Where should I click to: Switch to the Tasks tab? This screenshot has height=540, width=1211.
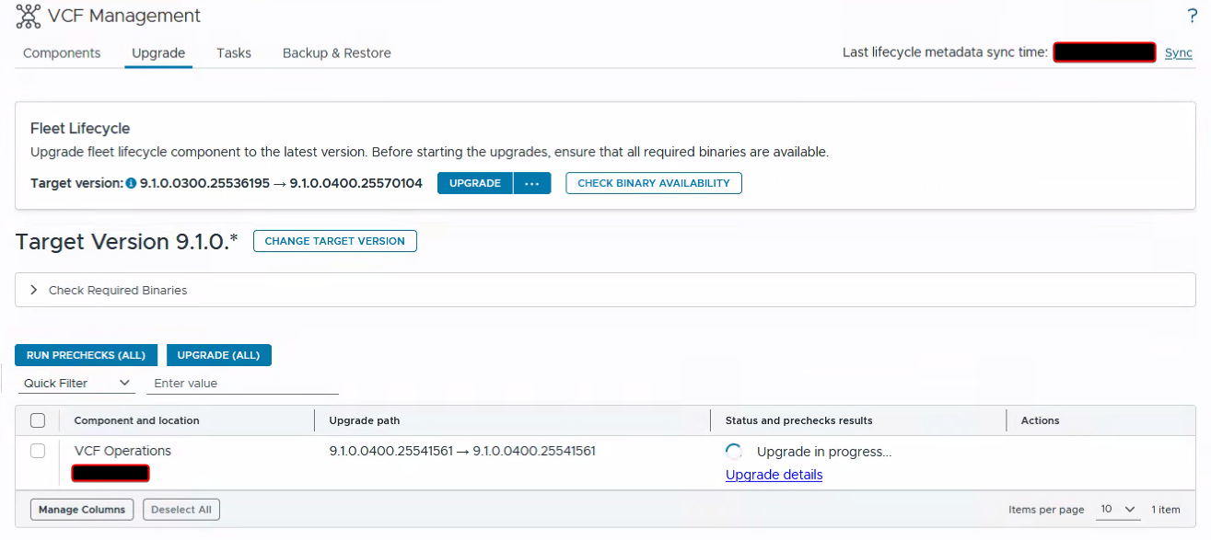(234, 53)
